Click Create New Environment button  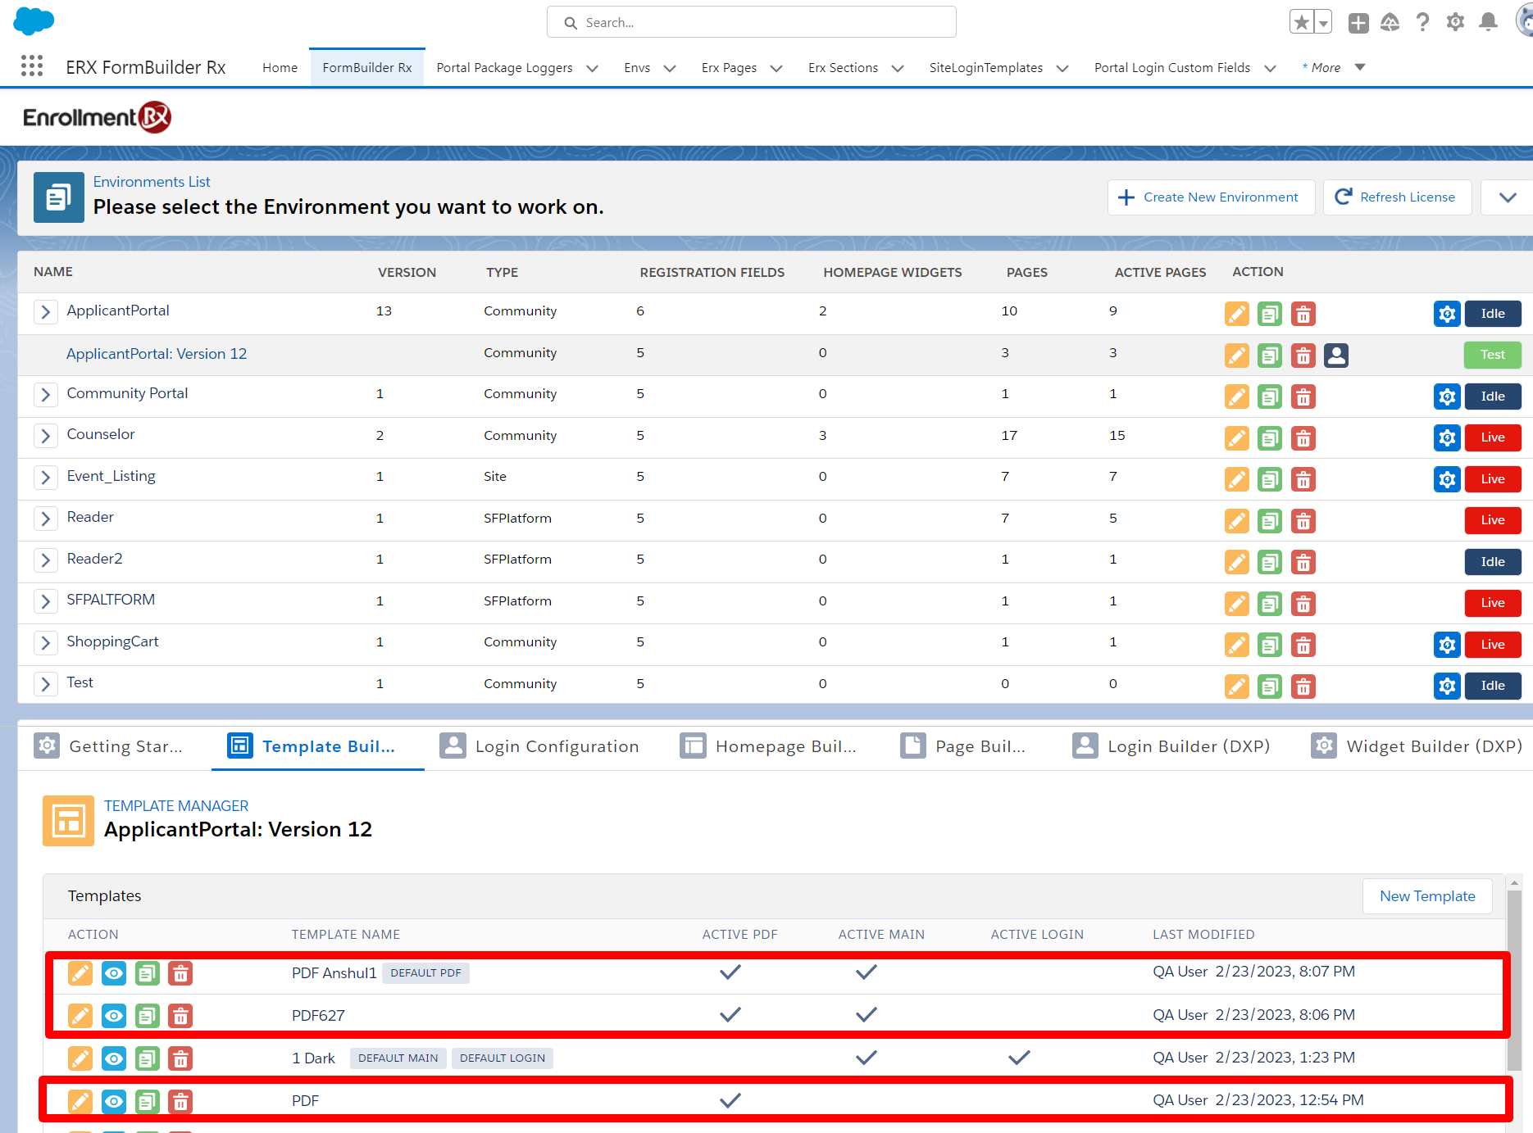(x=1210, y=197)
